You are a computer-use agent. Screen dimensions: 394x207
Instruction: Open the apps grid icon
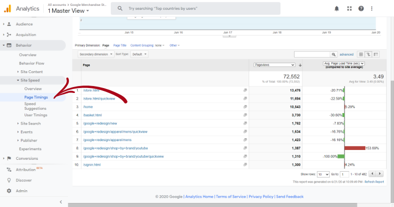[x=349, y=8]
